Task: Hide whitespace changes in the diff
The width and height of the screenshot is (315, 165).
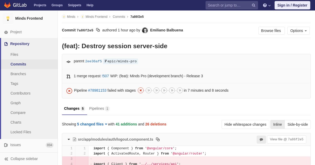Action: pyautogui.click(x=245, y=124)
